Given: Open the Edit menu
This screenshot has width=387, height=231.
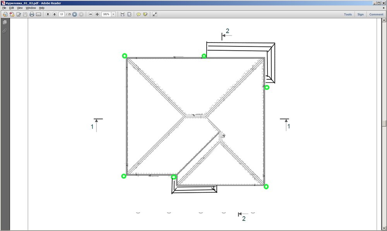Looking at the screenshot, I should (11, 8).
